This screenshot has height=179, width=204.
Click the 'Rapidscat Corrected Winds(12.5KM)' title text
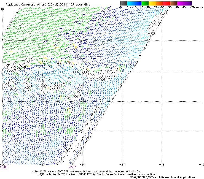32,4
